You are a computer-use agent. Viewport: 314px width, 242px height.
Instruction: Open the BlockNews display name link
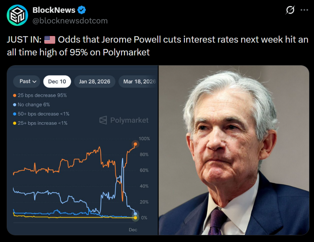pyautogui.click(x=54, y=10)
